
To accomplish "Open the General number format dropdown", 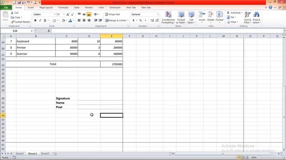I will coord(158,14).
